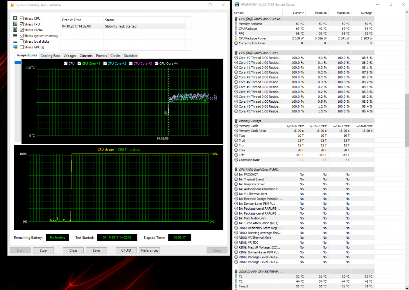Click the monitor icon beside Stress GPU(s)
The image size is (409, 290).
click(15, 47)
